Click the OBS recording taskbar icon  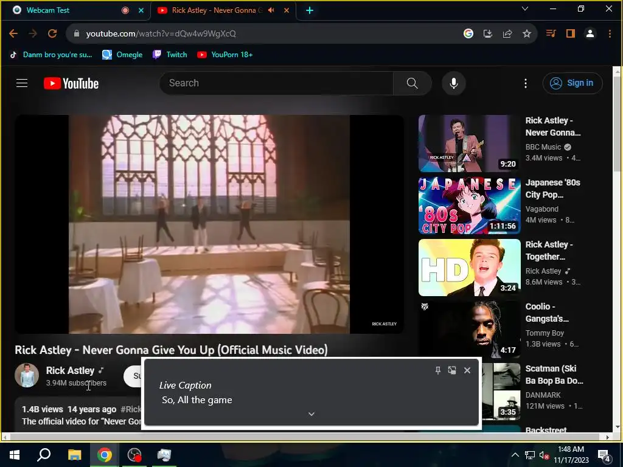click(x=134, y=455)
